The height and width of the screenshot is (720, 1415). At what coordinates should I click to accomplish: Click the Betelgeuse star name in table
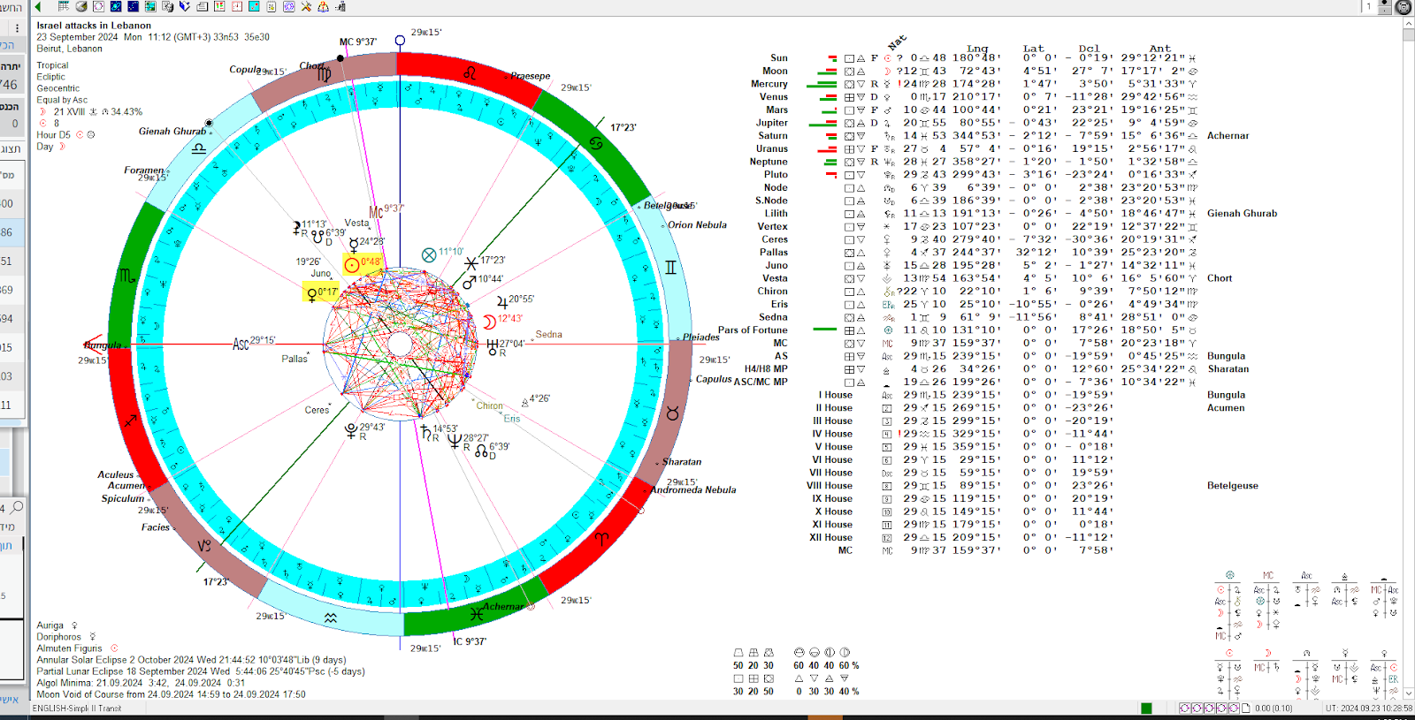coord(1232,486)
